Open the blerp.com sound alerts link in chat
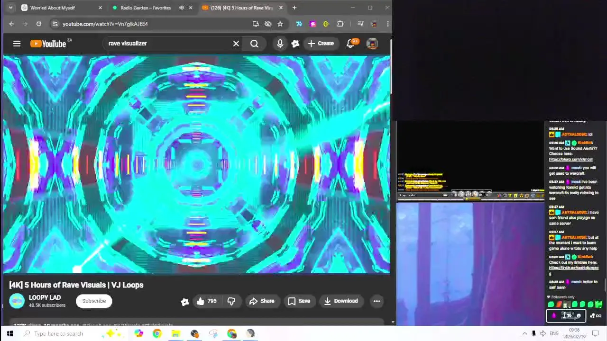The height and width of the screenshot is (341, 607). tap(570, 160)
